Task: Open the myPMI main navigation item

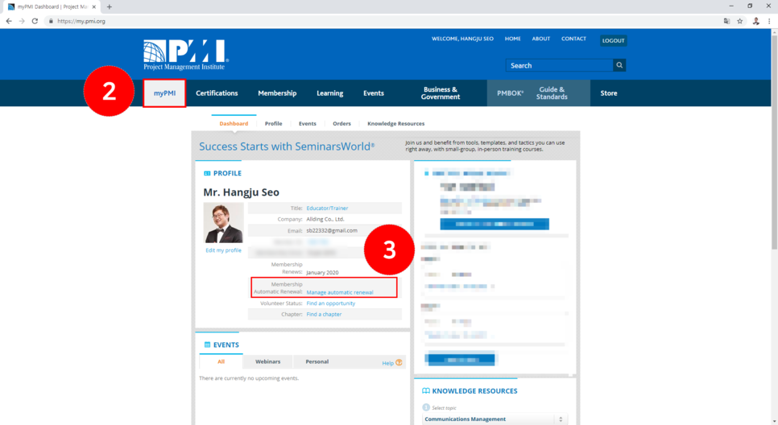Action: pos(165,93)
